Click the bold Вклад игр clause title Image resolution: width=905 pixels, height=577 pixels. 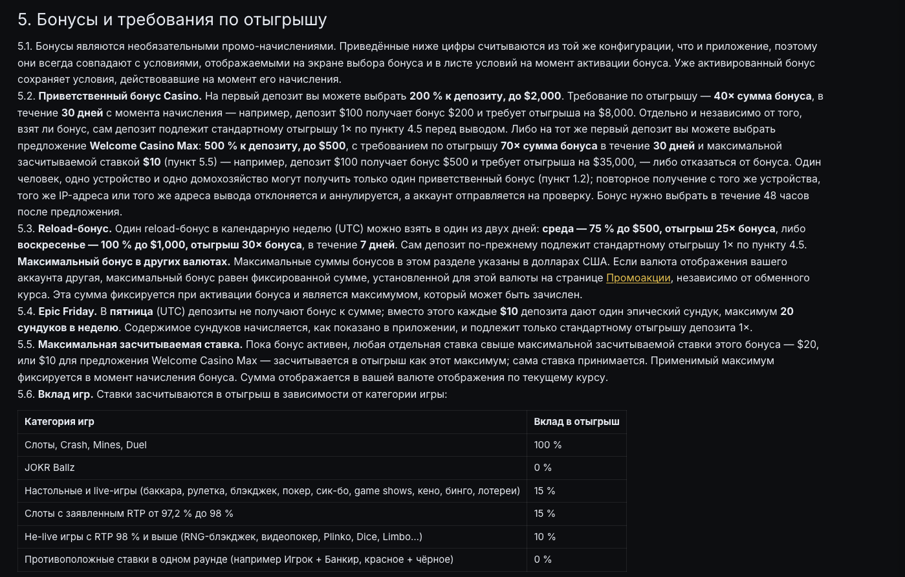(66, 395)
